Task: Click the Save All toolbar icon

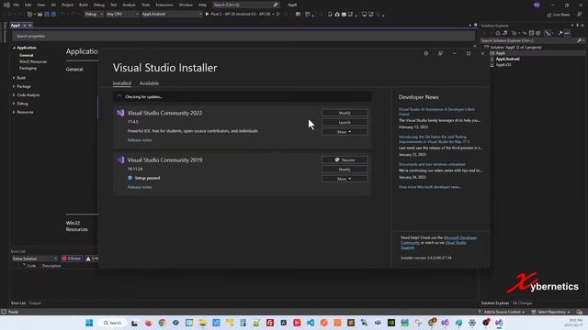Action: pyautogui.click(x=53, y=15)
